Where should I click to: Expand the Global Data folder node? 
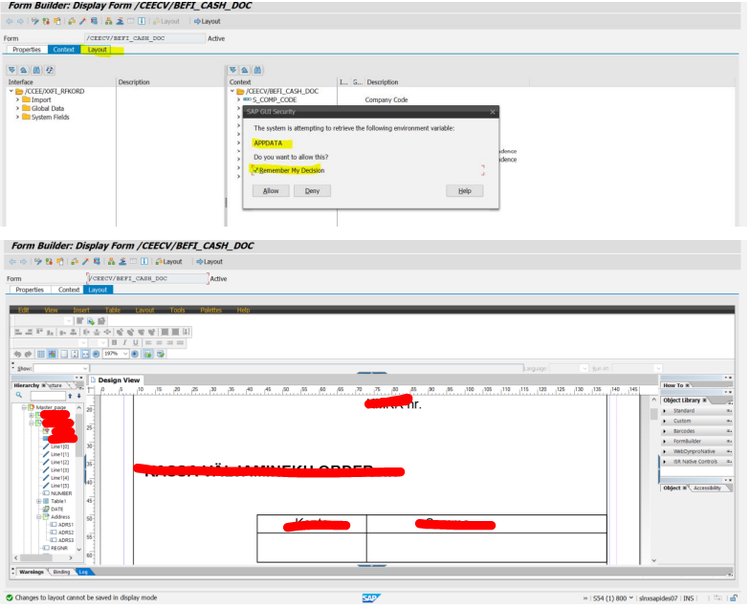point(17,108)
